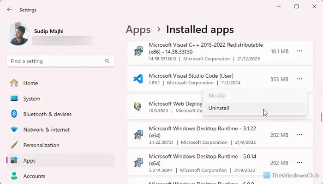The width and height of the screenshot is (323, 184).
Task: Open Network & internet settings
Action: (60, 129)
